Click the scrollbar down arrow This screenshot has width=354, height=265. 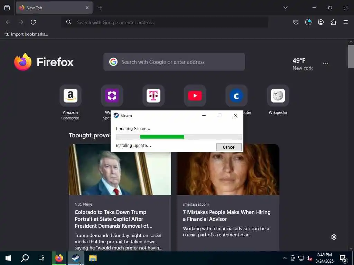[x=351, y=248]
